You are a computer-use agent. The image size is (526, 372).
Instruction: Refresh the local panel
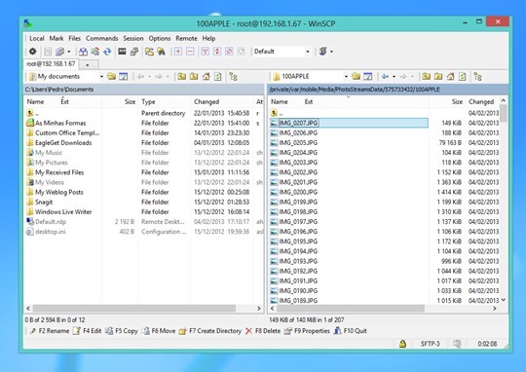coord(218,77)
